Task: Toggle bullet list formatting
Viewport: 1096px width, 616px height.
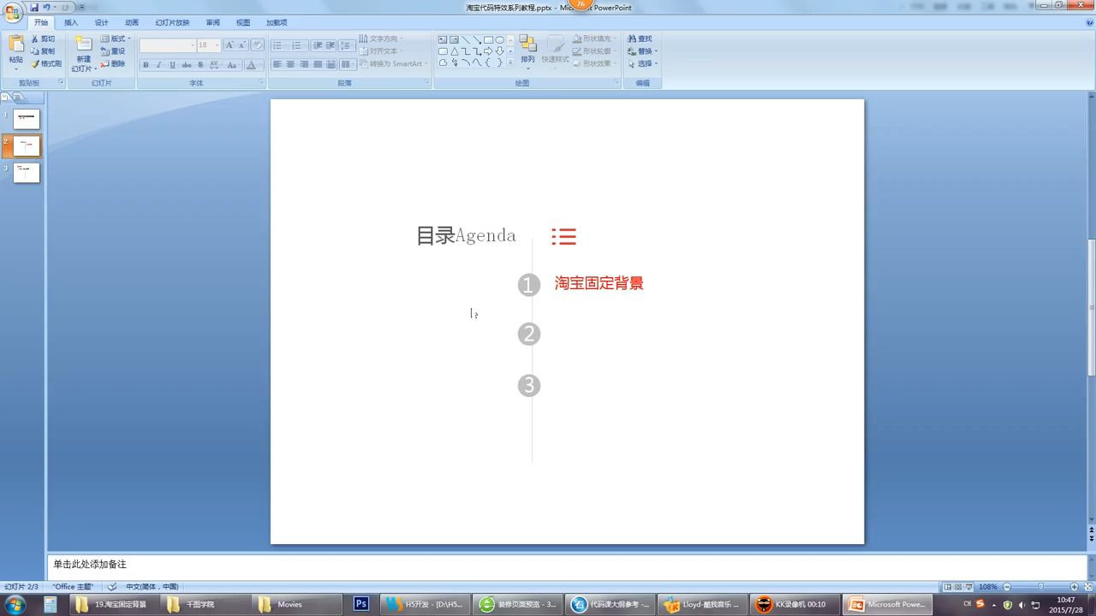Action: pos(279,45)
